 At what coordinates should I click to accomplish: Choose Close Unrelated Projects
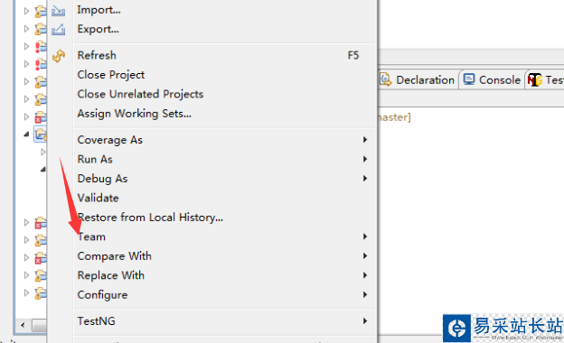(140, 94)
